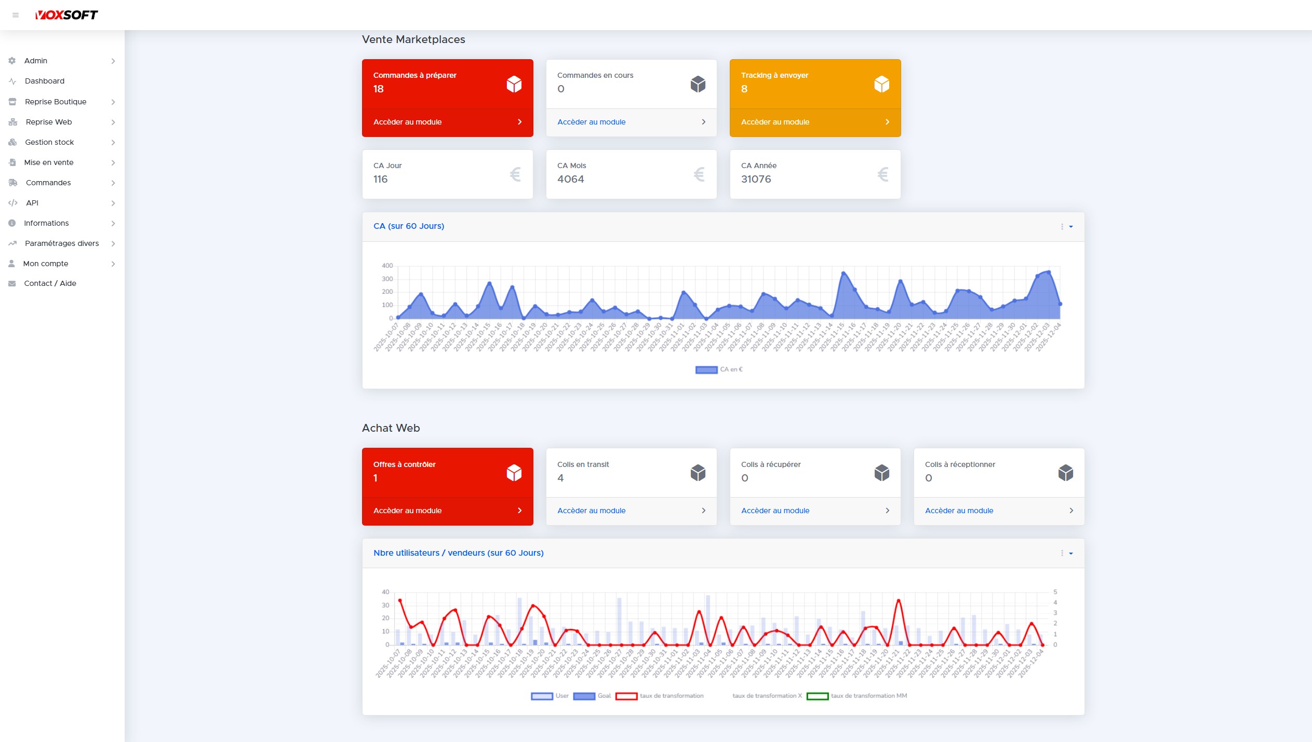Screen dimensions: 1312x742
Task: Click the Commandes truck icon
Action: [x=13, y=183]
